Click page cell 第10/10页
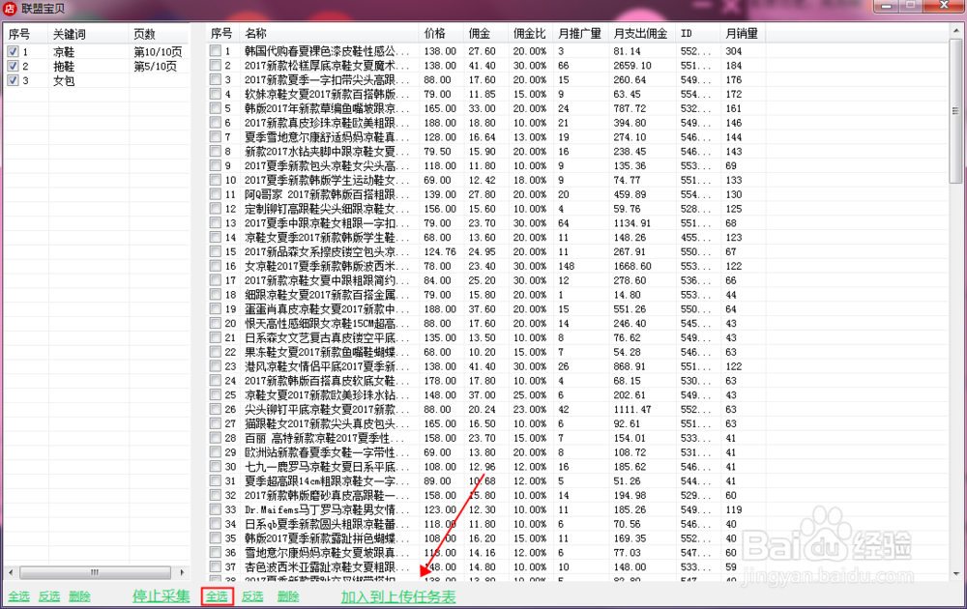 (x=158, y=52)
